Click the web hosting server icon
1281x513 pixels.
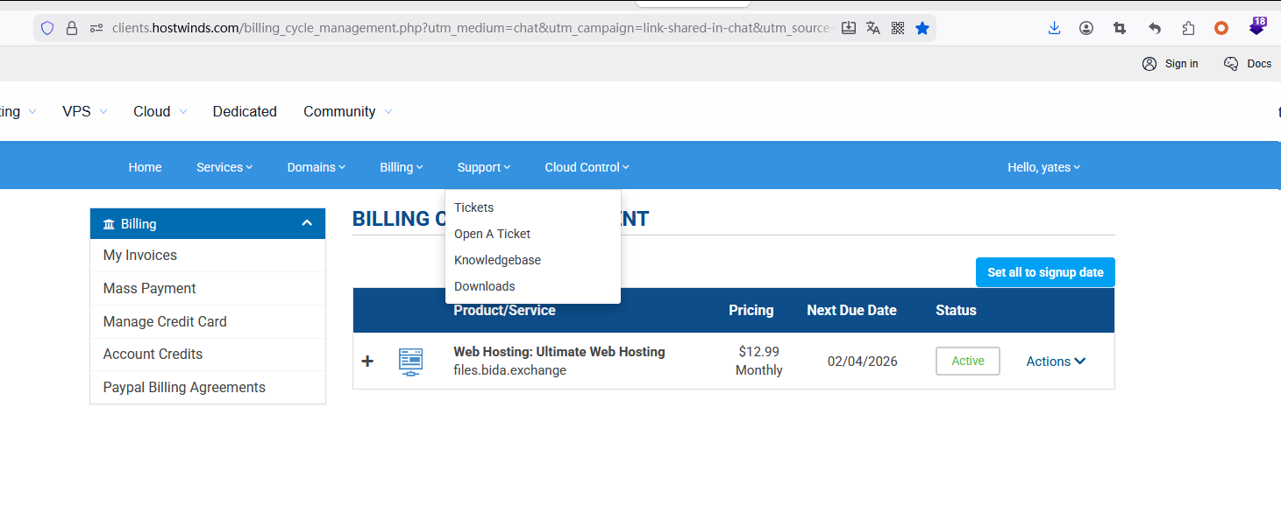[410, 361]
